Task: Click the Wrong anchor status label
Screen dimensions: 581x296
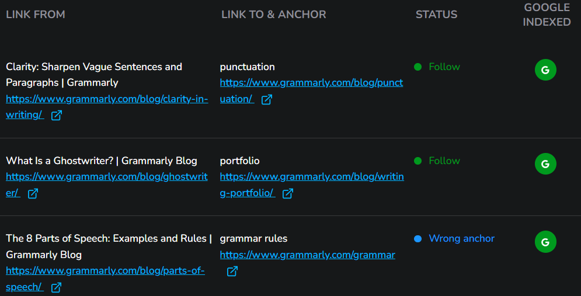Action: click(x=462, y=239)
